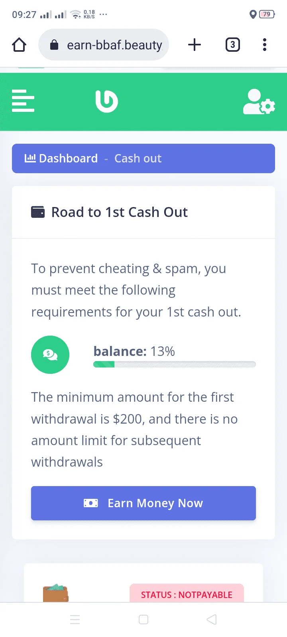Tap the STATUS : NOTPAYABLE badge
The image size is (287, 637).
(187, 593)
